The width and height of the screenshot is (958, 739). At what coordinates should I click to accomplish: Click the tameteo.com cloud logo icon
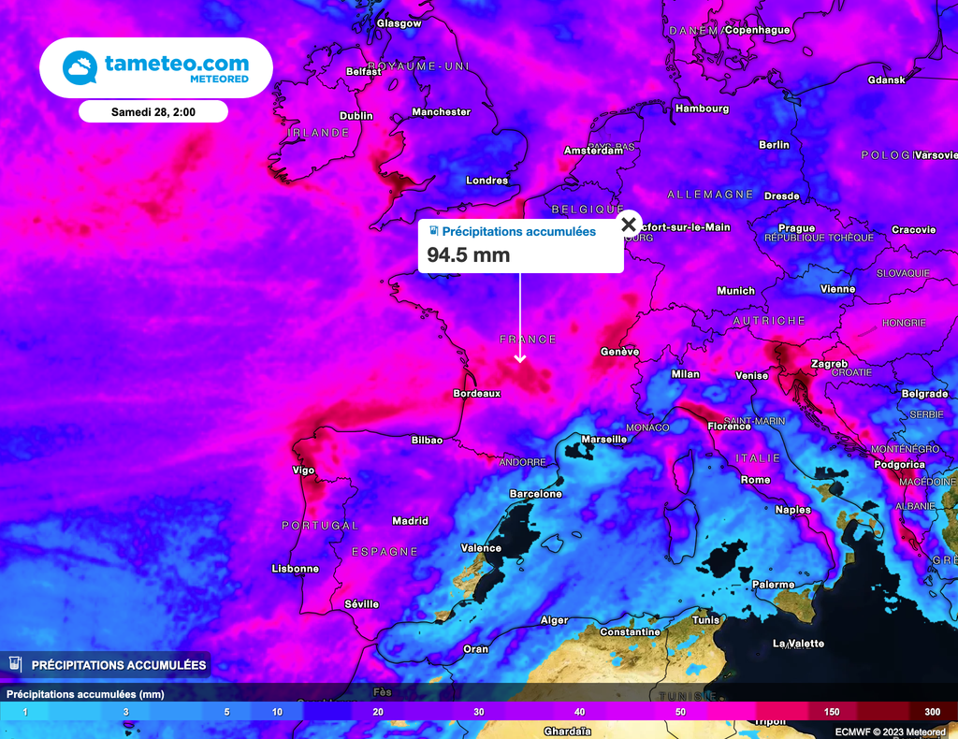[80, 67]
